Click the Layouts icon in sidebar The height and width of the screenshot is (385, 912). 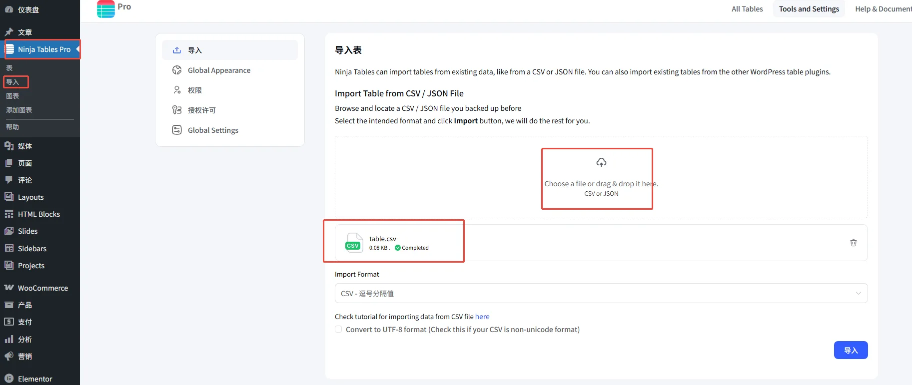click(9, 197)
